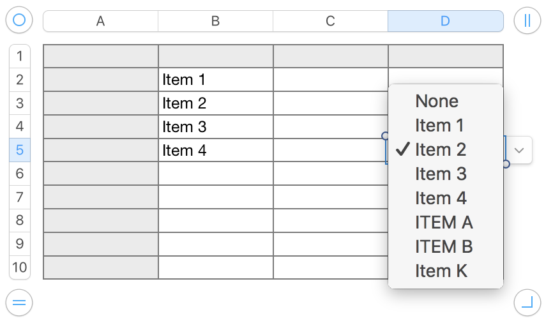
Task: Choose ITEM A menu entry
Action: tap(444, 222)
